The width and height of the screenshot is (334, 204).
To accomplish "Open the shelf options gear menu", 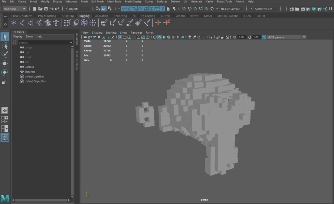I will [x=5, y=24].
